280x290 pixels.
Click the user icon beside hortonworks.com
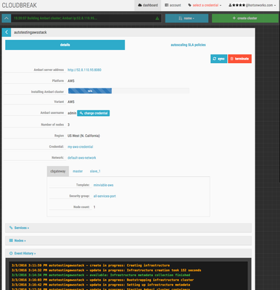(230, 5)
